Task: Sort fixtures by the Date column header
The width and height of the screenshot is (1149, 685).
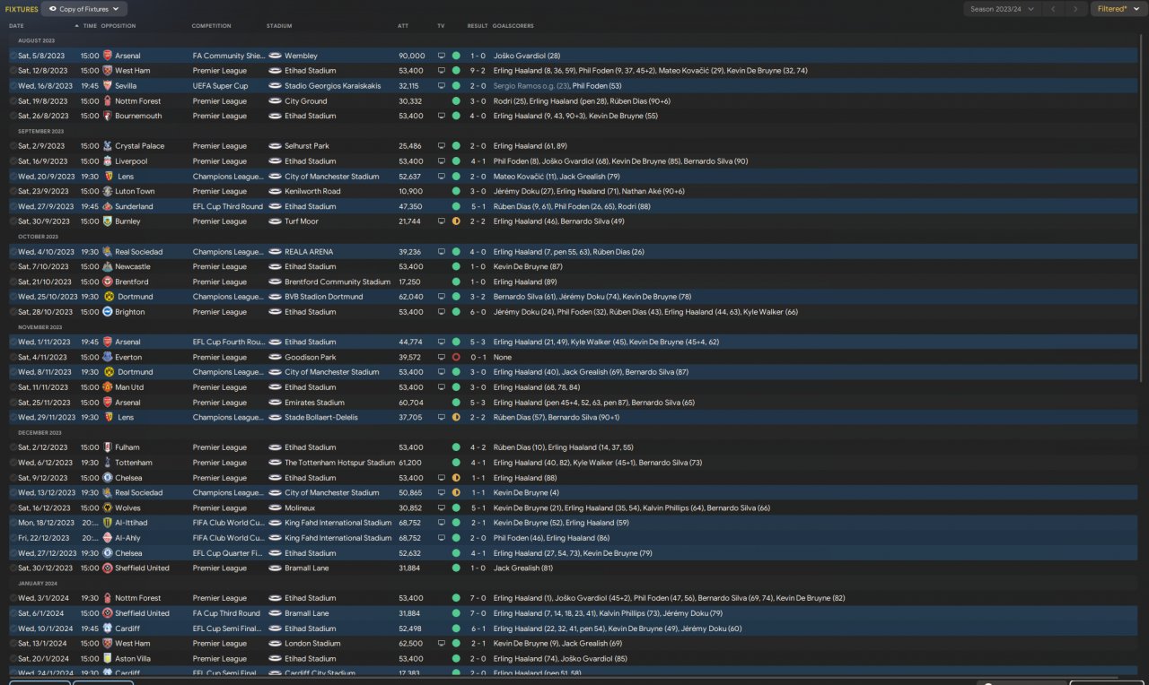Action: pyautogui.click(x=16, y=26)
